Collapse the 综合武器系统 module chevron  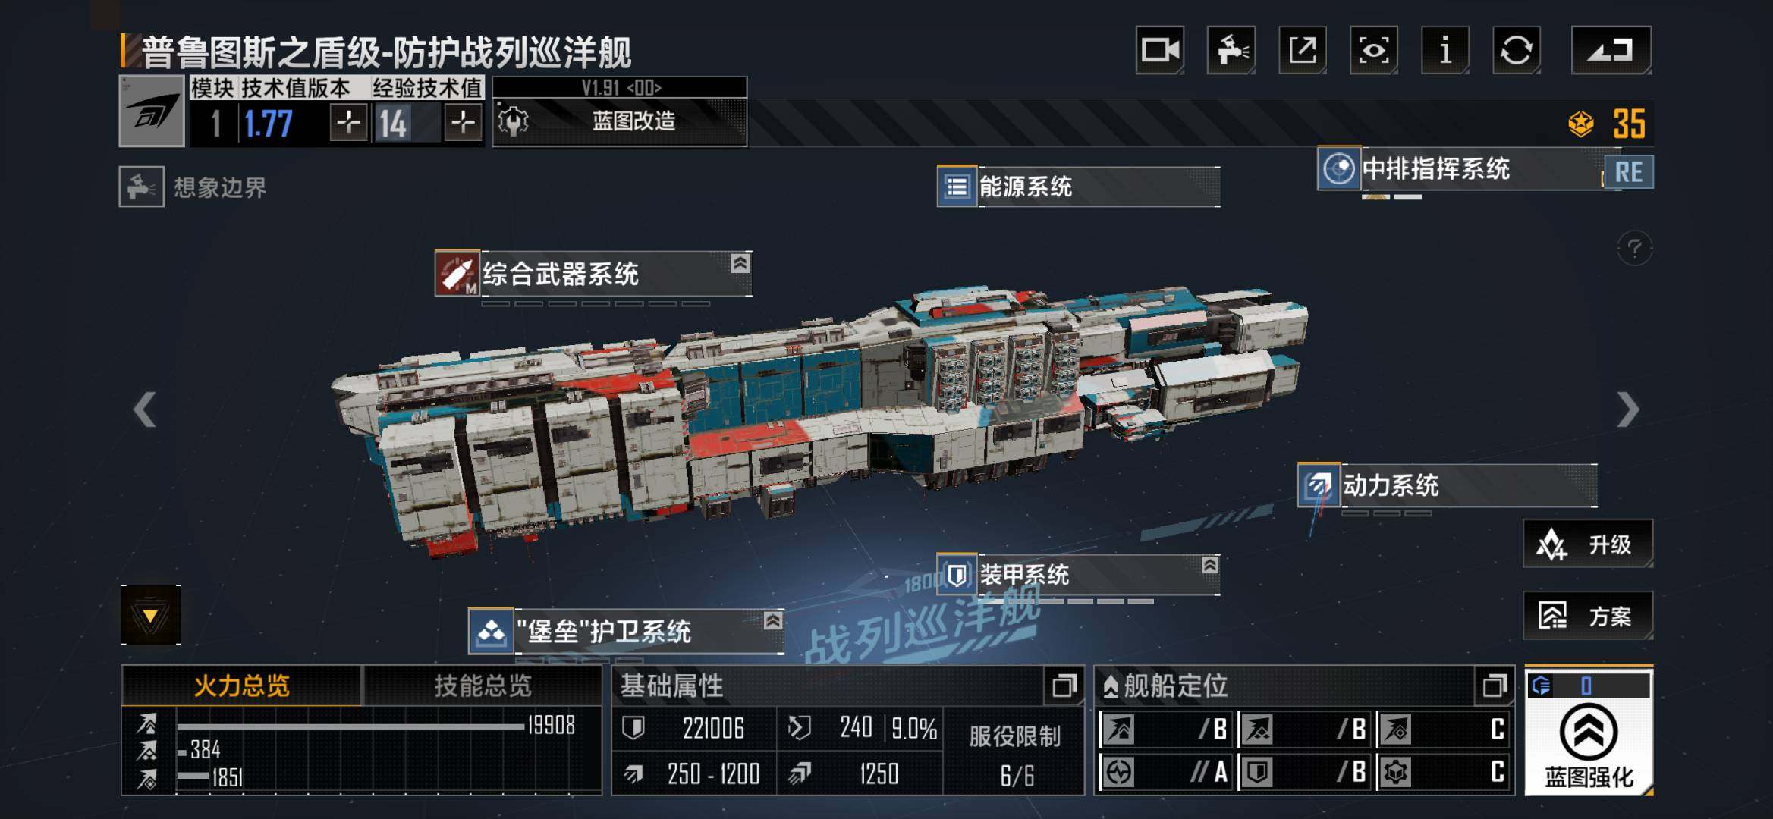click(740, 263)
